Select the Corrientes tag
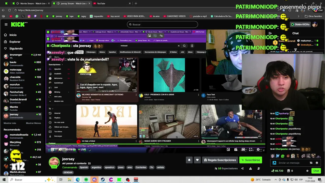325x183 pixels. (x=141, y=167)
